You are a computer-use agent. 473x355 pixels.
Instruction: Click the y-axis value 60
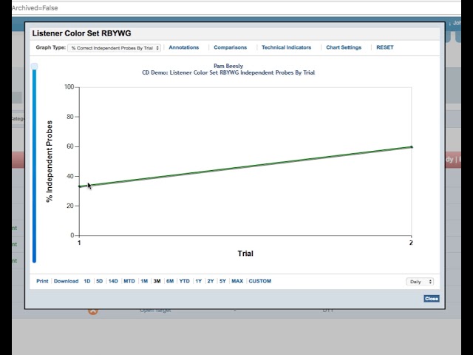70,146
